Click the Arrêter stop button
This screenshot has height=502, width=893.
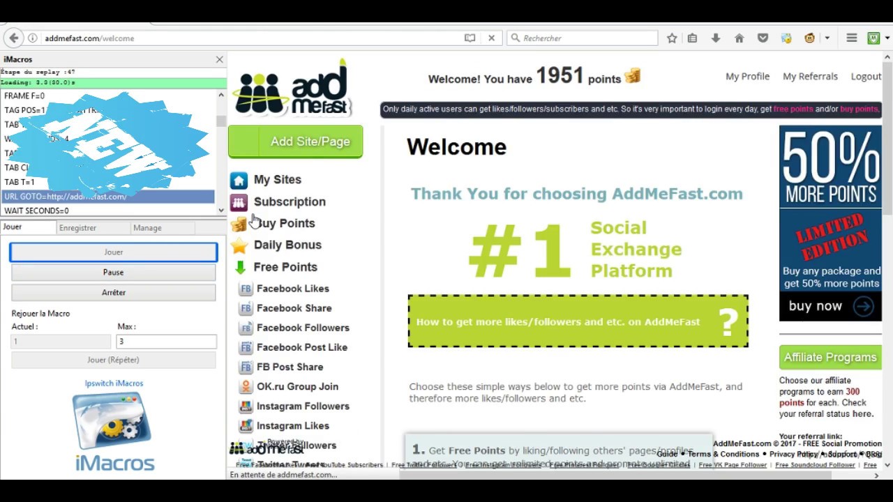(114, 293)
